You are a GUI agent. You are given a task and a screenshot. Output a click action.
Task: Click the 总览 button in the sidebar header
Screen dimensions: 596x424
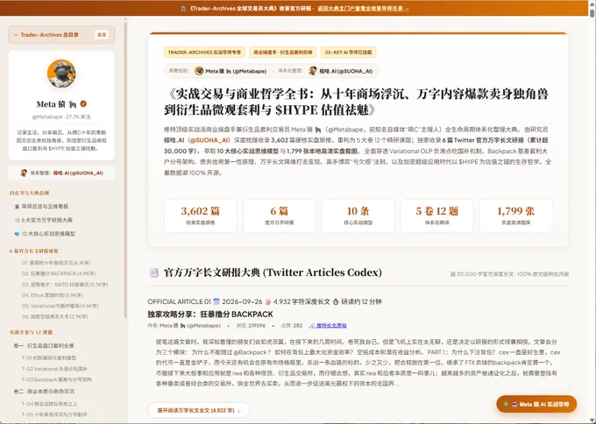tap(102, 34)
